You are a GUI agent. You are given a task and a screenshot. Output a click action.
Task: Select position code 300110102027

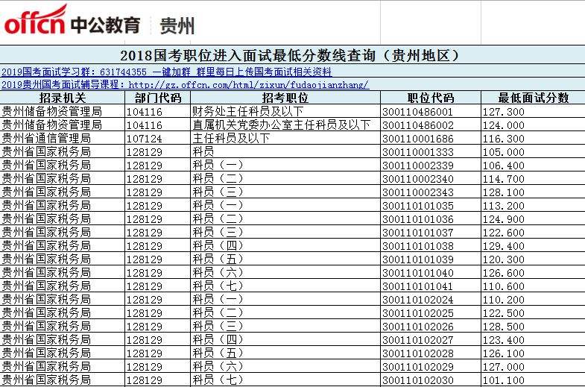coord(431,339)
